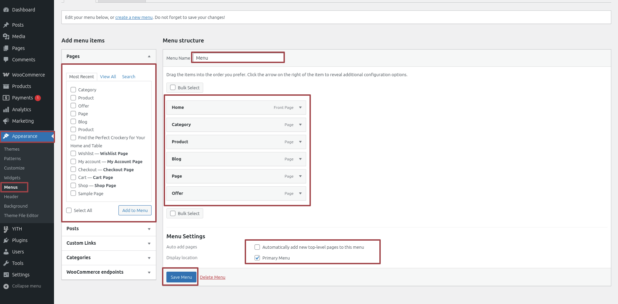Click the Add to Menu button
Viewport: 618px width, 304px height.
pyautogui.click(x=135, y=210)
